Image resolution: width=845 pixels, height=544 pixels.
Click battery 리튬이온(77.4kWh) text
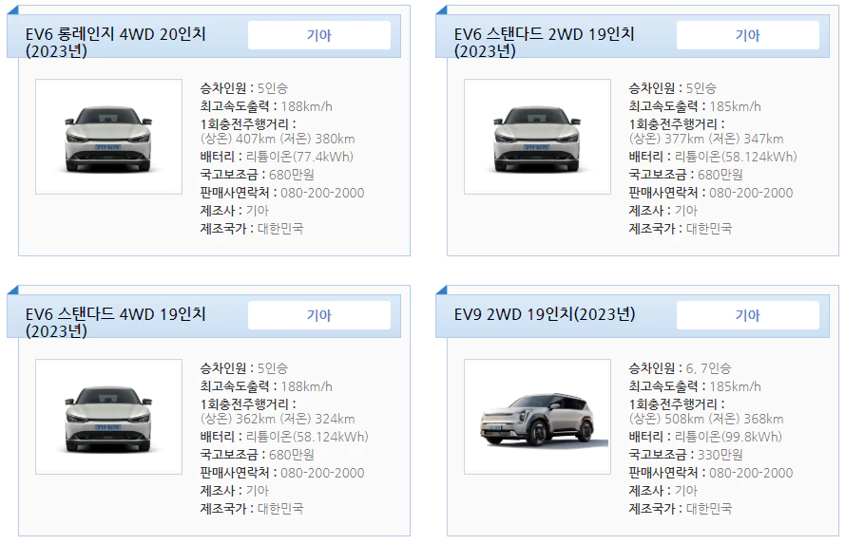(299, 157)
